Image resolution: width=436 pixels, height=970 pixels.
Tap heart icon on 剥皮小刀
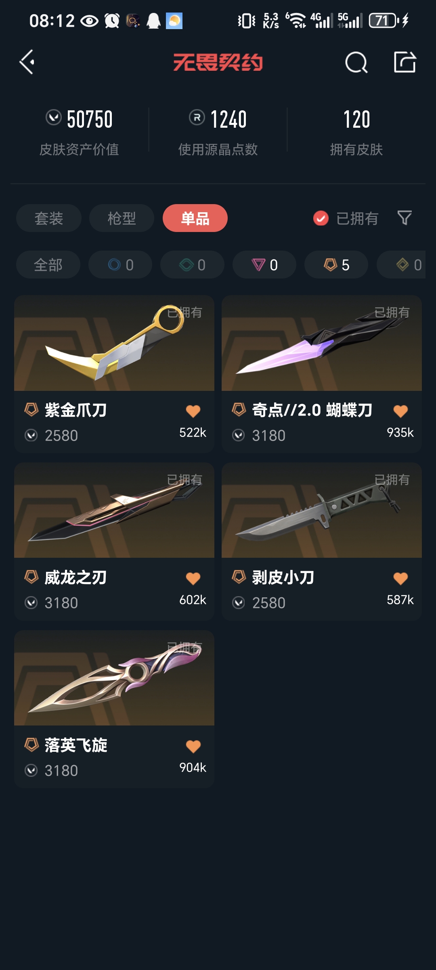click(x=400, y=578)
